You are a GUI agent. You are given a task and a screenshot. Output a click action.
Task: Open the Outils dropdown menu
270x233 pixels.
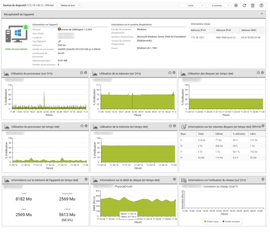point(192,5)
